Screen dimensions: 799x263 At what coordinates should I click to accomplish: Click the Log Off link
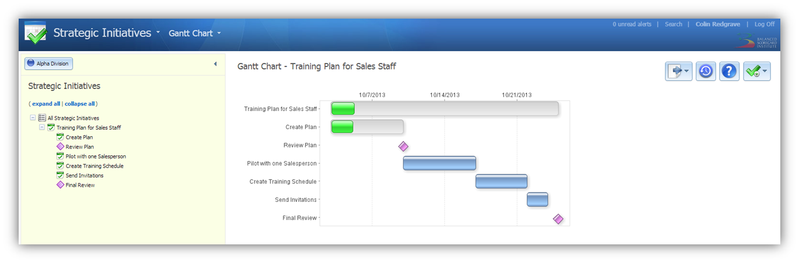pyautogui.click(x=765, y=24)
